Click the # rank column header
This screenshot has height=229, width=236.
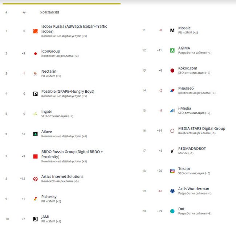point(6,12)
